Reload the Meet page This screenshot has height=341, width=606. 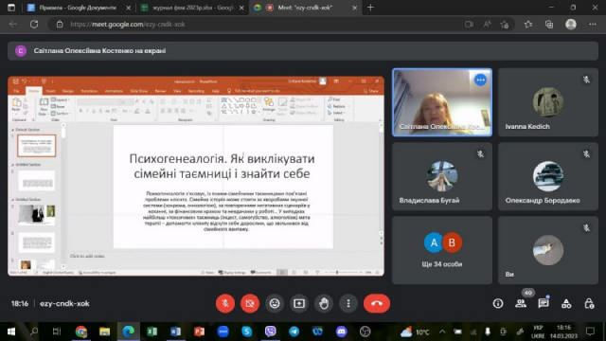pos(34,24)
